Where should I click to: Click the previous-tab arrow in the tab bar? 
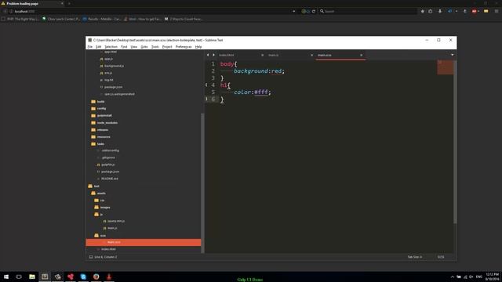click(208, 55)
